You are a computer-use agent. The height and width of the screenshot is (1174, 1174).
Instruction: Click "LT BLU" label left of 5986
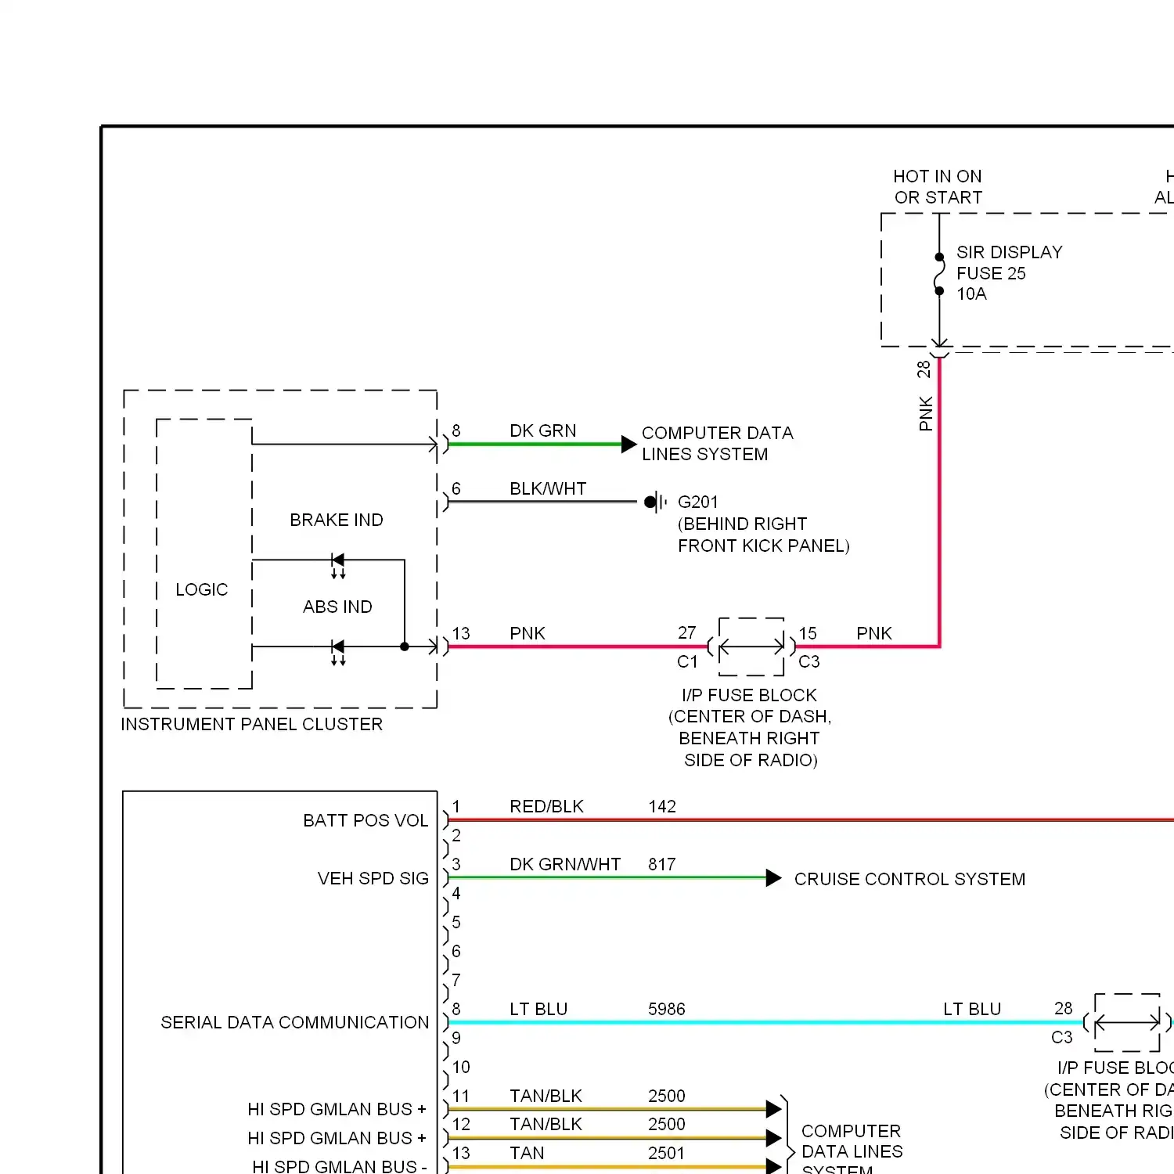pyautogui.click(x=538, y=1010)
